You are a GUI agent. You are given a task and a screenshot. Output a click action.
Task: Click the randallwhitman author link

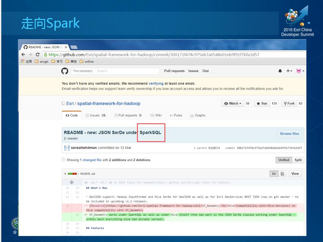pos(84,148)
